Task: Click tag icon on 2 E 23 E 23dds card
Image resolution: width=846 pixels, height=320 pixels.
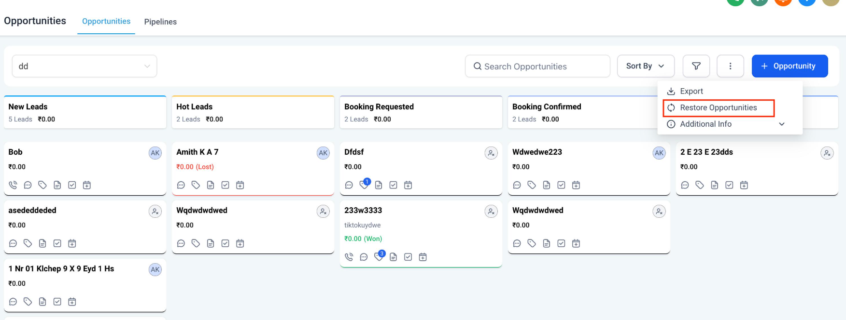Action: [x=700, y=185]
